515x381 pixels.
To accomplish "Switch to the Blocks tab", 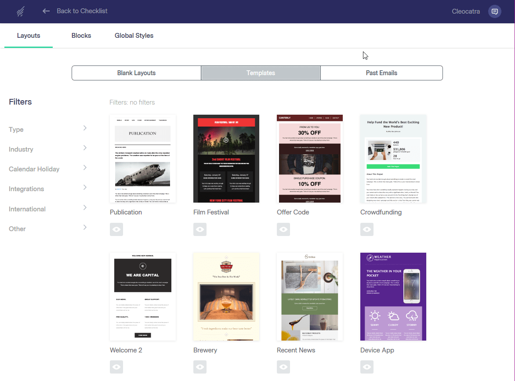I will click(81, 36).
